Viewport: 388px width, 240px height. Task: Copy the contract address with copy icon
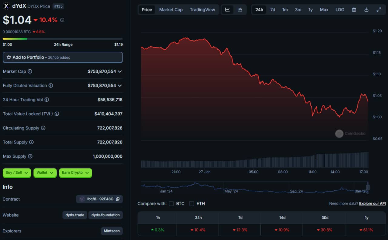click(x=118, y=199)
